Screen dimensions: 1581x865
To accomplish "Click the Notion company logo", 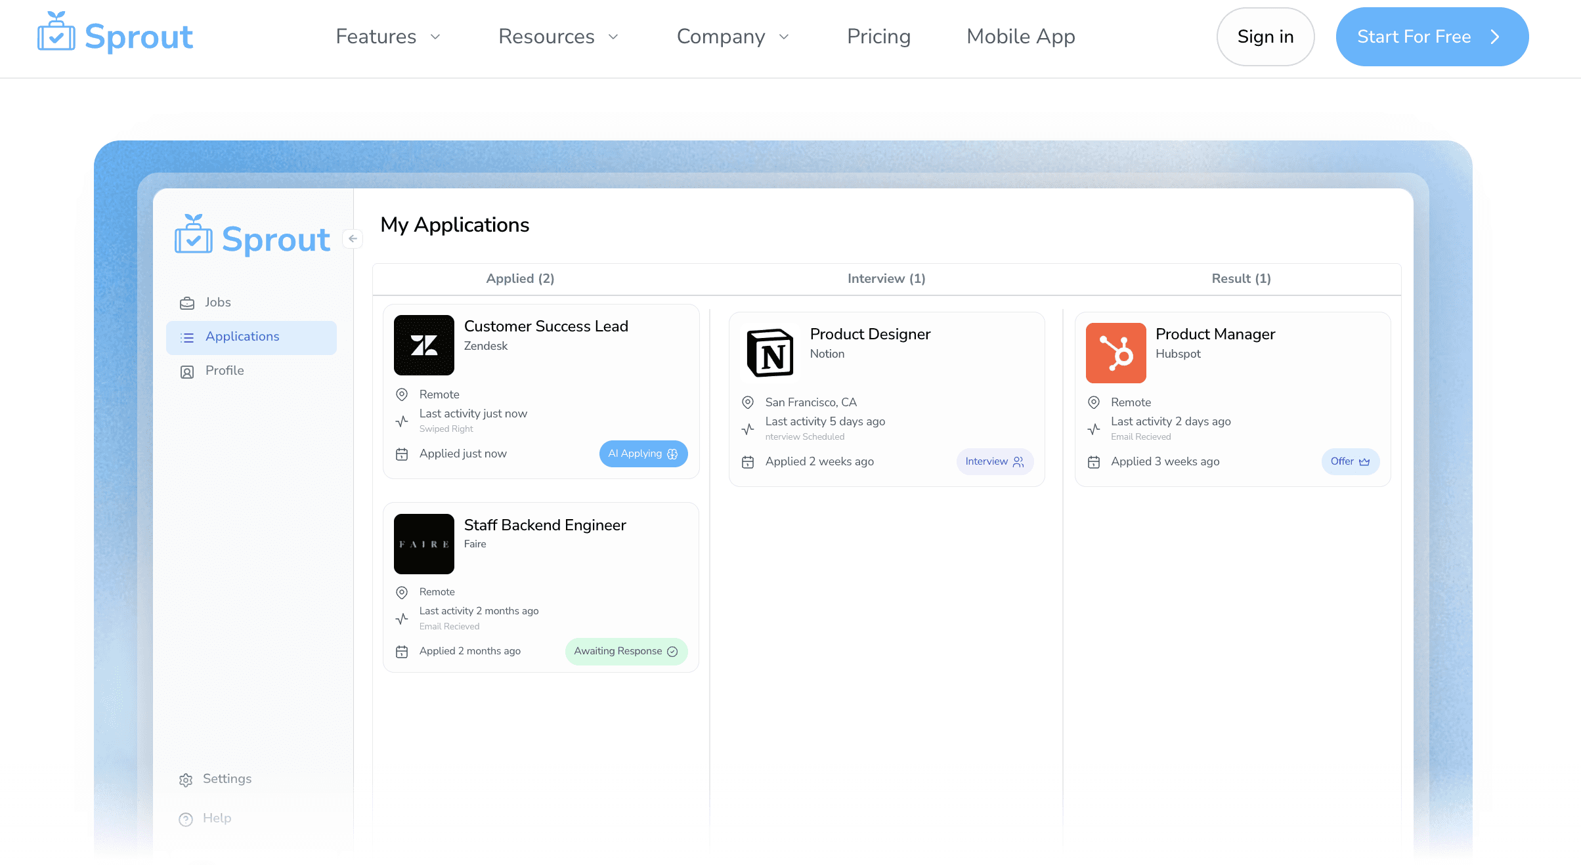I will tap(769, 353).
